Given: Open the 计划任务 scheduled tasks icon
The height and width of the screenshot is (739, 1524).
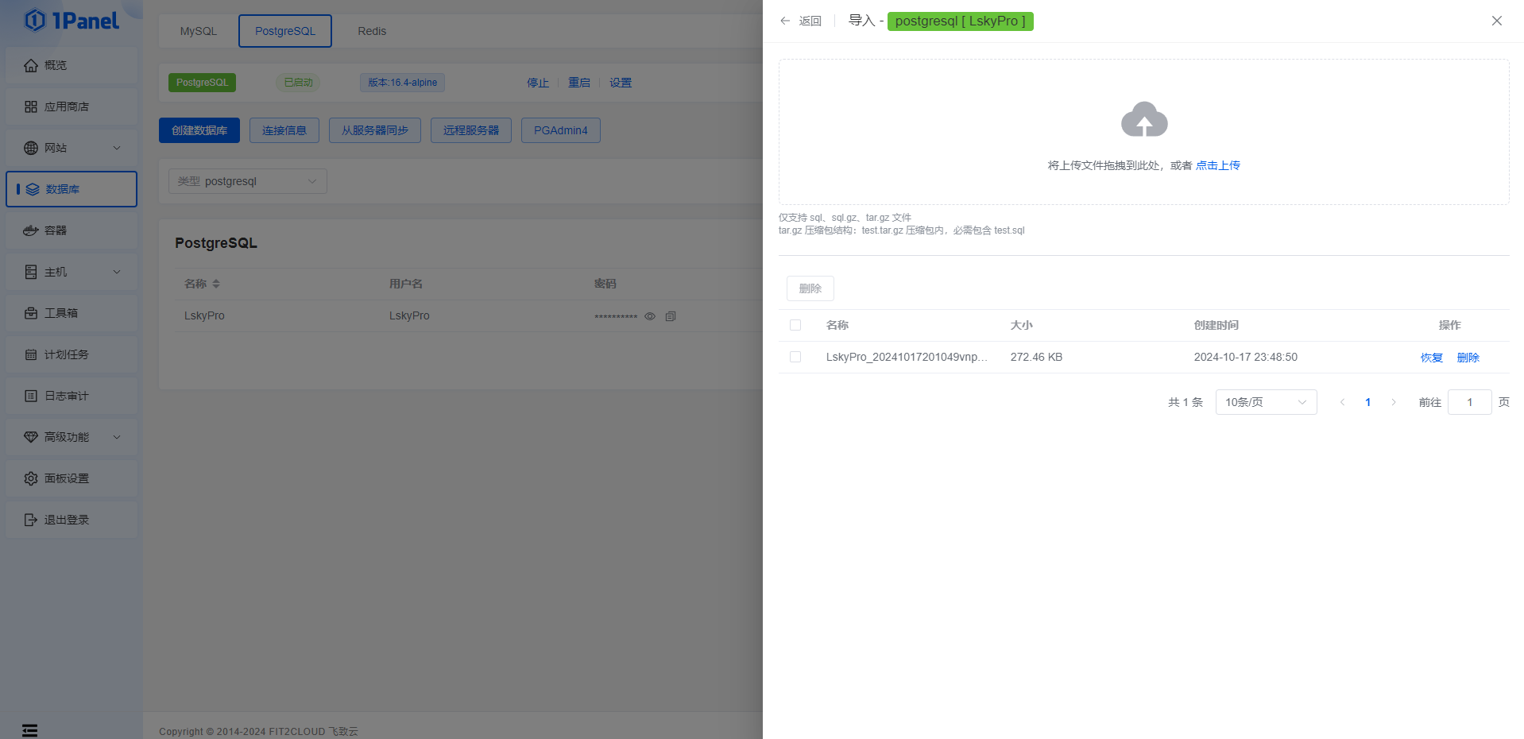Looking at the screenshot, I should [x=31, y=354].
